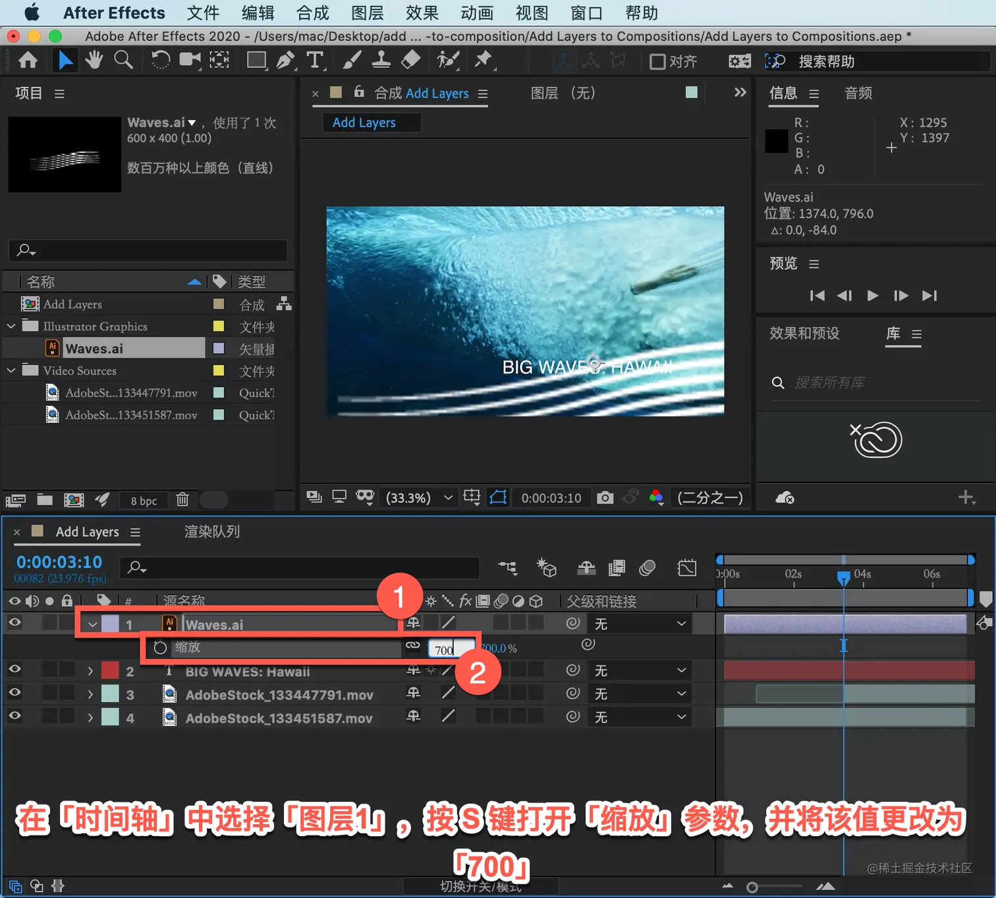Image resolution: width=996 pixels, height=898 pixels.
Task: Open the (33.3%) magnification dropdown
Action: [x=420, y=497]
